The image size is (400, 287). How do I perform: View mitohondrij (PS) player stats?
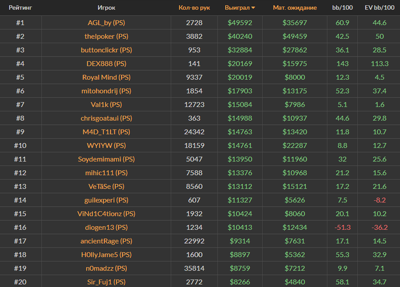[106, 91]
